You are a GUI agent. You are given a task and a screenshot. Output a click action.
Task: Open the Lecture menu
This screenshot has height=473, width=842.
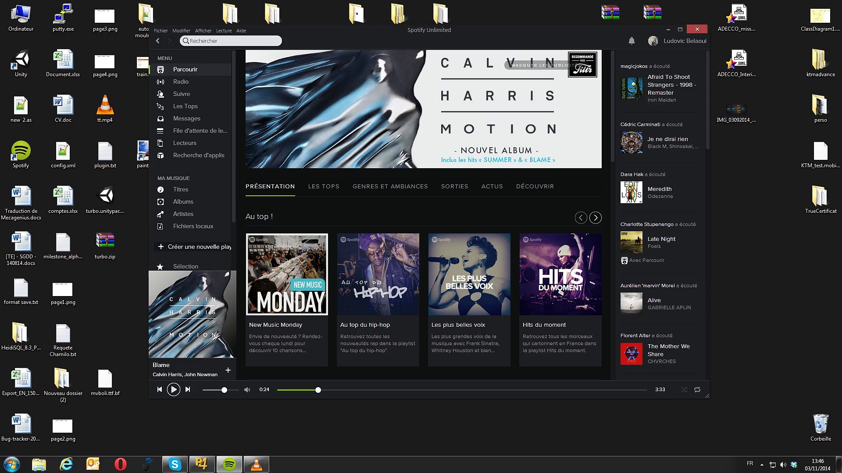click(x=224, y=31)
